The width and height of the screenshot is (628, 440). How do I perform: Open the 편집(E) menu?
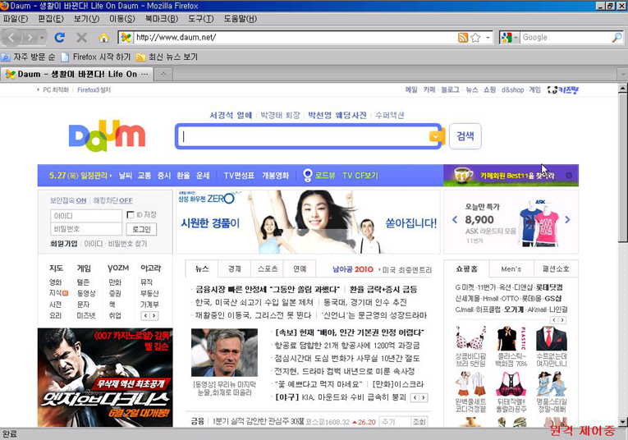[51, 19]
